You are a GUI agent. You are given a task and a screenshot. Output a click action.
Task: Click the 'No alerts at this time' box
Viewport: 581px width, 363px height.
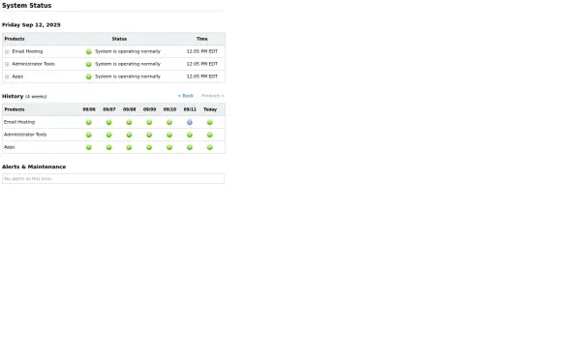(x=113, y=178)
